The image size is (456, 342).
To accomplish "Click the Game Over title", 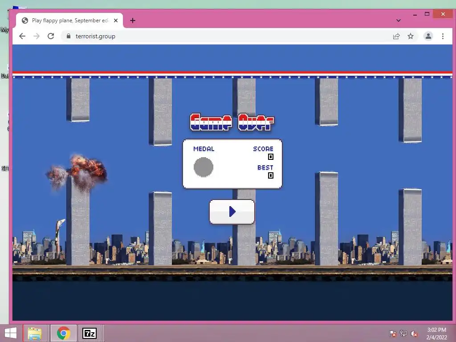I will click(x=232, y=122).
